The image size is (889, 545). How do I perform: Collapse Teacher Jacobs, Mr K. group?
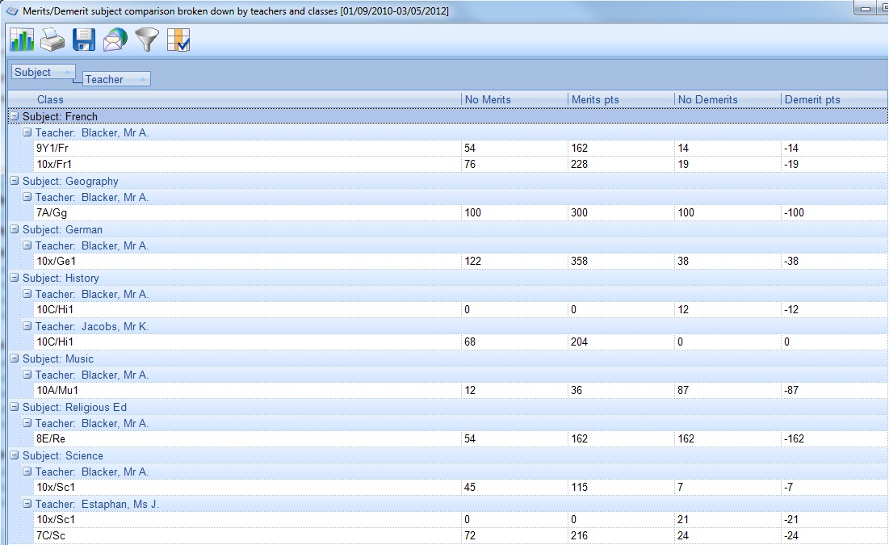(27, 326)
